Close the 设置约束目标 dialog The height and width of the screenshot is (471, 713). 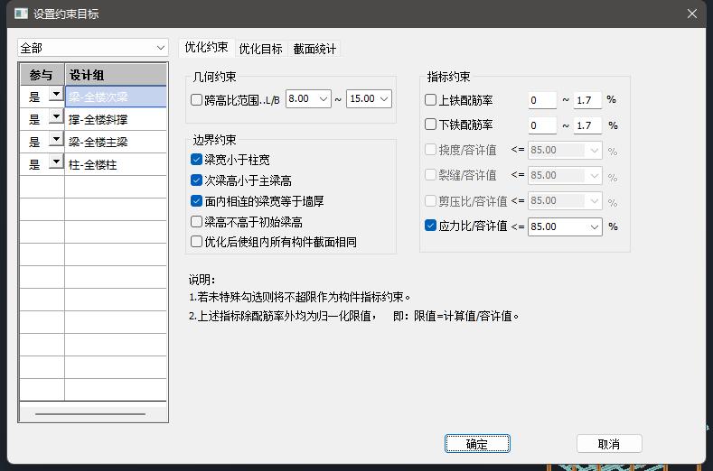pyautogui.click(x=692, y=14)
